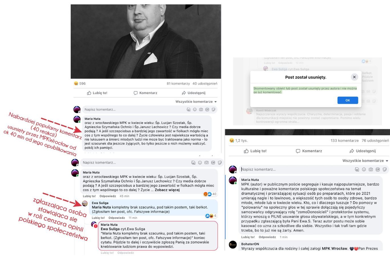Open the avatar profile switcher arrow beside the 133-komentarze comment box
The image size is (390, 257).
[x=236, y=172]
